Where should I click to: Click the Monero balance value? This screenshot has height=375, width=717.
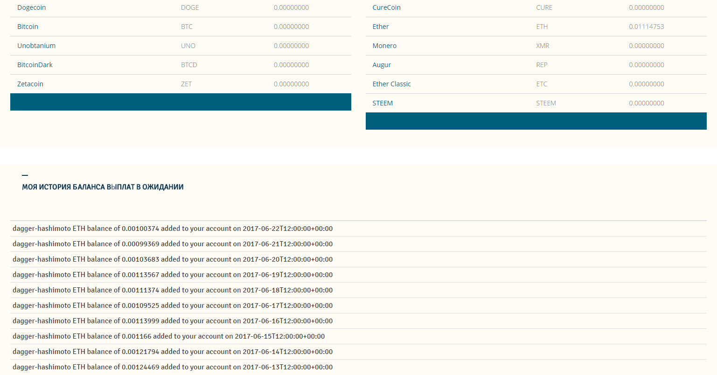click(x=646, y=46)
